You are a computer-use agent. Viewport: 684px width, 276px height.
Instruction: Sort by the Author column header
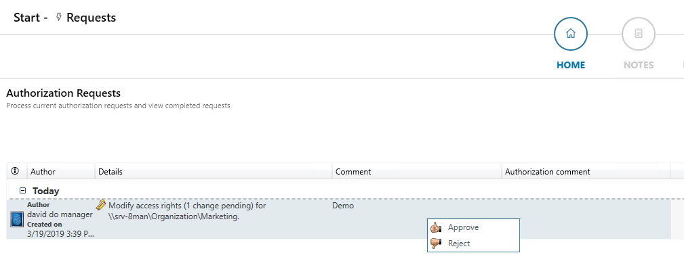point(43,172)
